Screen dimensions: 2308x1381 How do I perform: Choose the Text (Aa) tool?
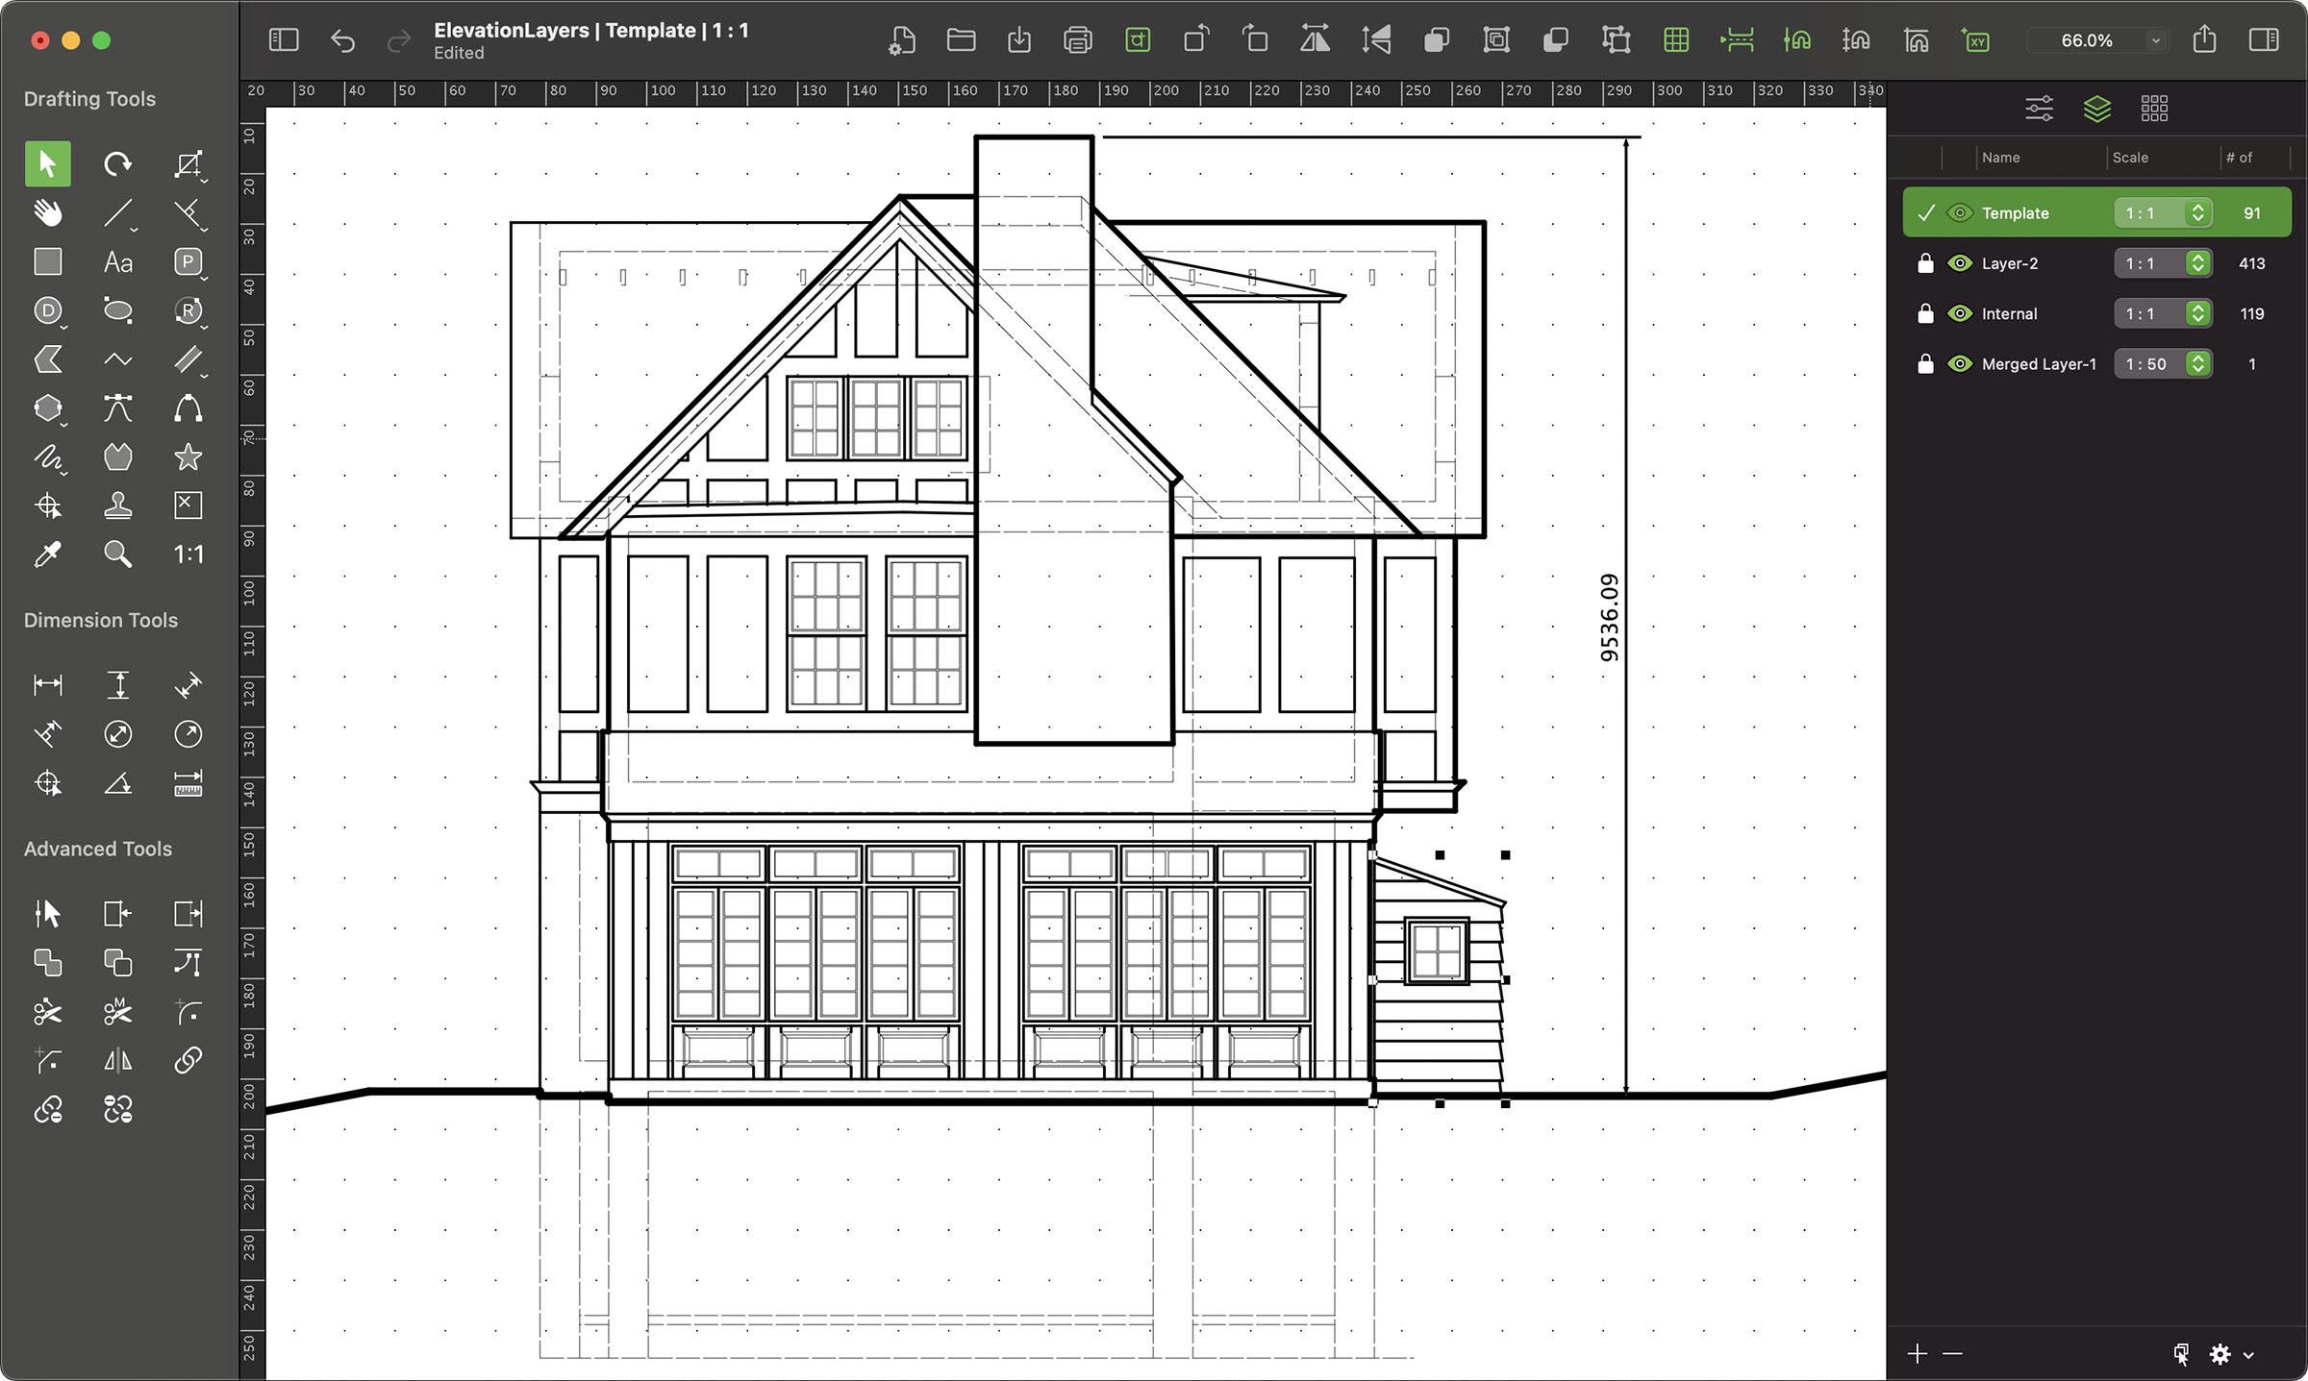[117, 262]
